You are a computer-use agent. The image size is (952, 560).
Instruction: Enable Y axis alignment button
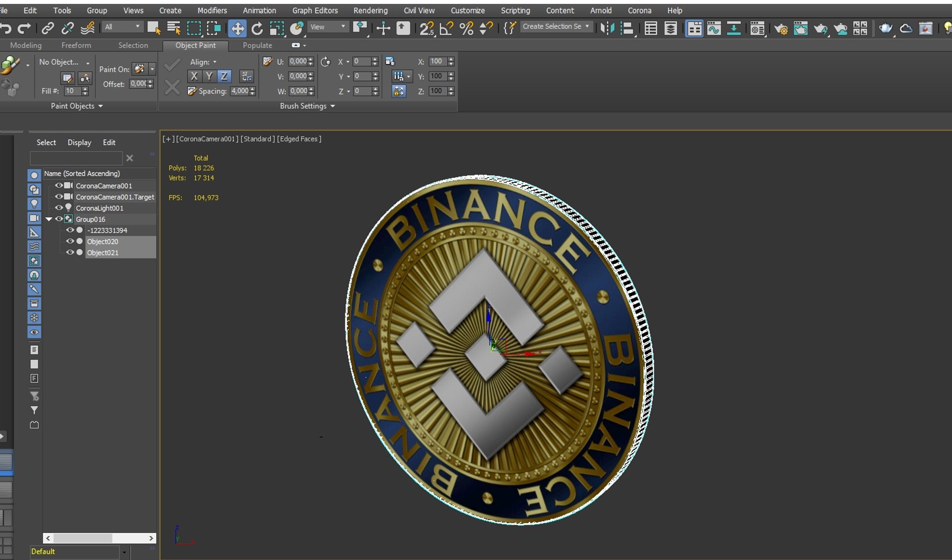click(209, 76)
